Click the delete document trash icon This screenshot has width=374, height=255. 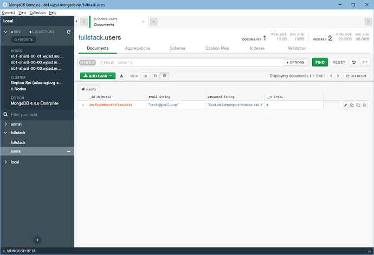[x=364, y=104]
